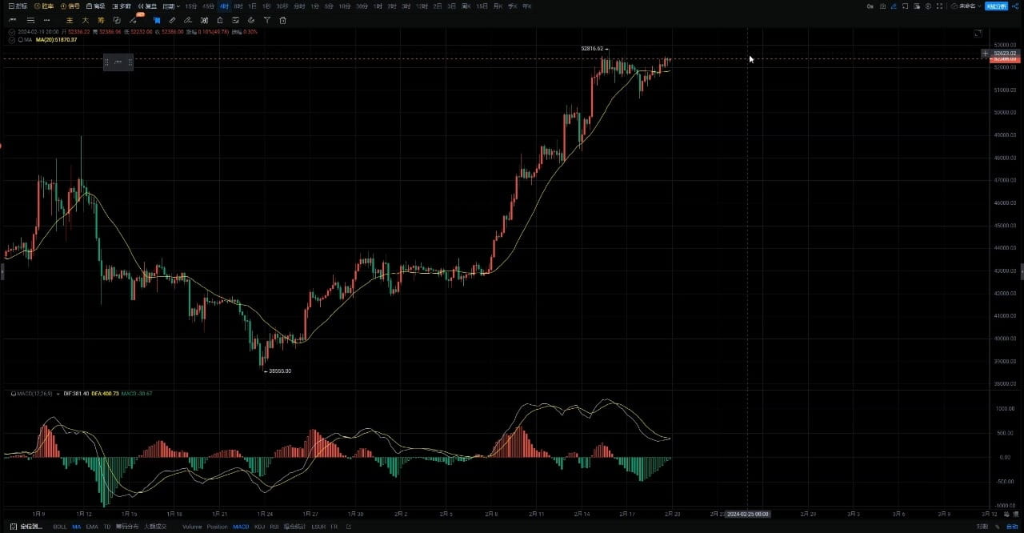Switch sub-chart to Volume
This screenshot has height=533, width=1024.
coord(192,527)
